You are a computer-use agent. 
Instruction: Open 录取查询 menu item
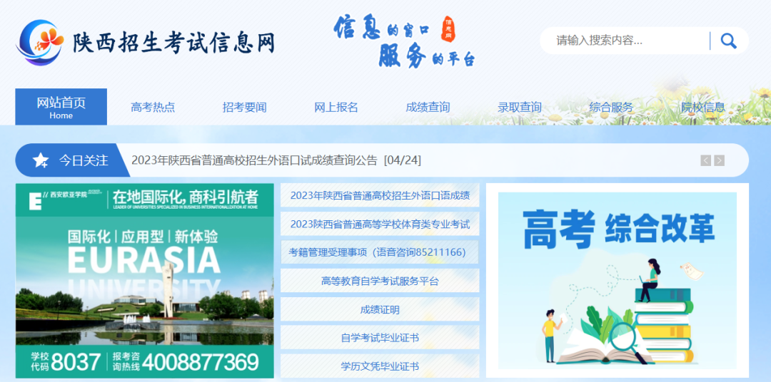520,107
